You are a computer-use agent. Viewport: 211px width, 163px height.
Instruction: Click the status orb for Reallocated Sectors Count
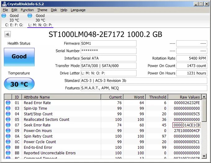8,120
